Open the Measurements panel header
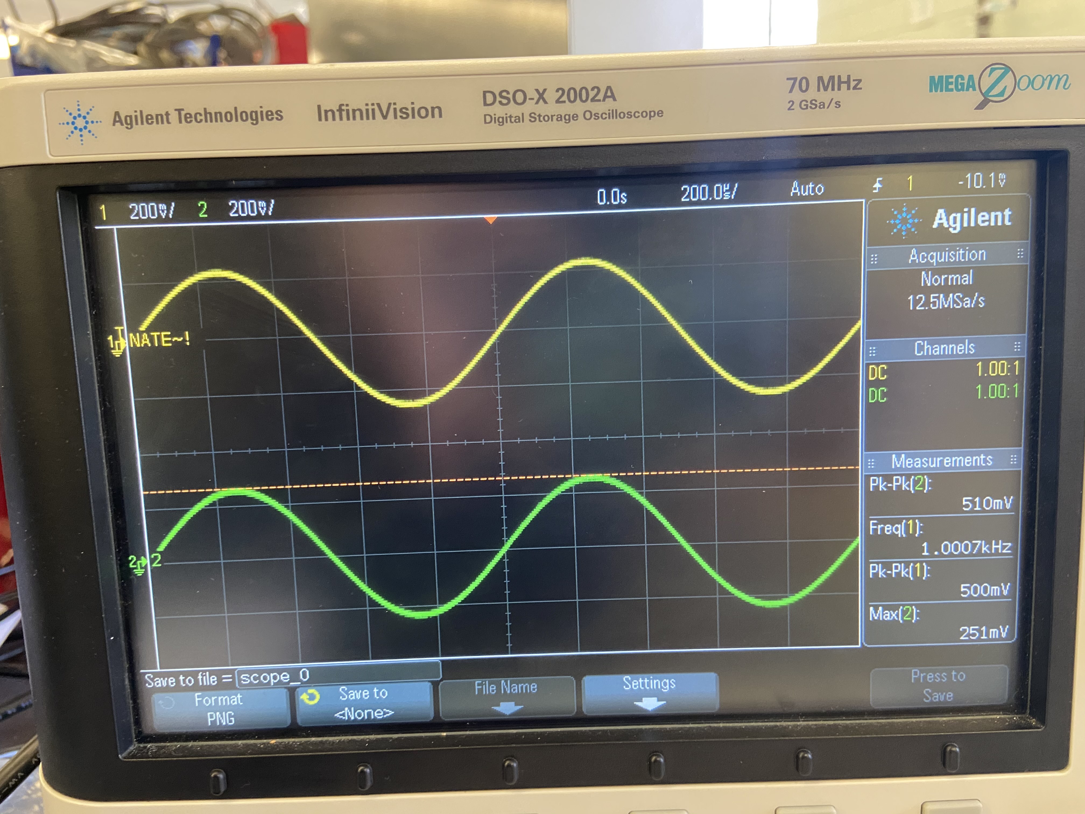Screen dimensions: 1085x814 (942, 461)
